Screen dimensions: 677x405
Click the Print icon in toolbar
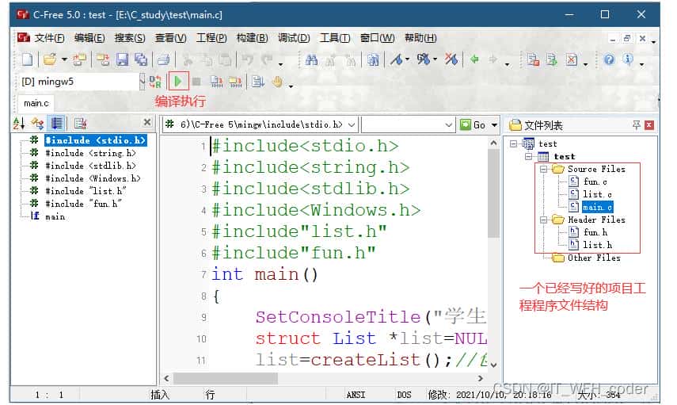(x=163, y=59)
